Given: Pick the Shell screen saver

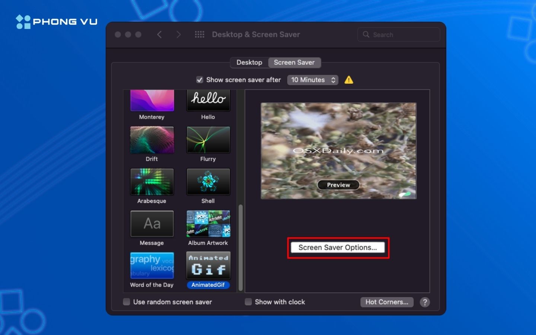Looking at the screenshot, I should tap(208, 182).
